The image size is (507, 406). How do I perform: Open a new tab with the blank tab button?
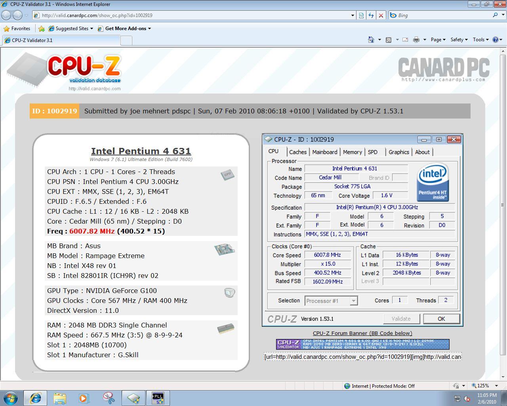click(x=126, y=40)
